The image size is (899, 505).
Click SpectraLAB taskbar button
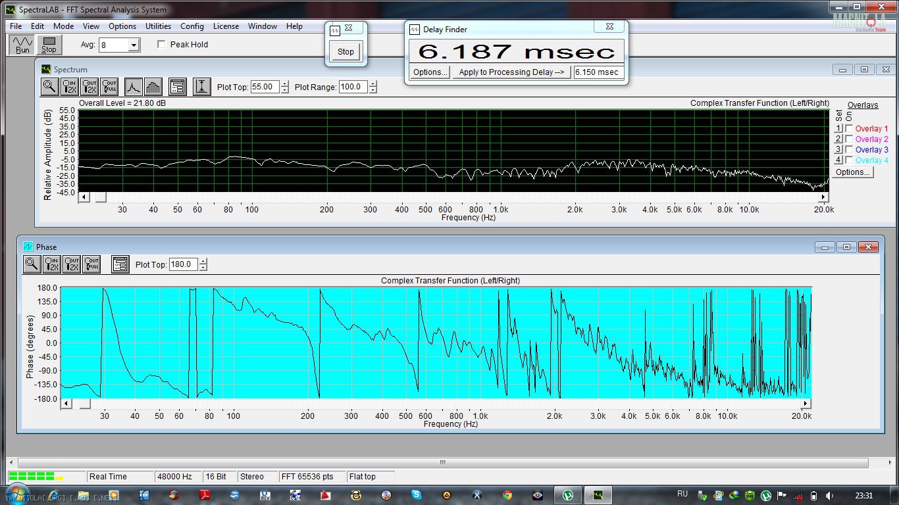point(598,494)
